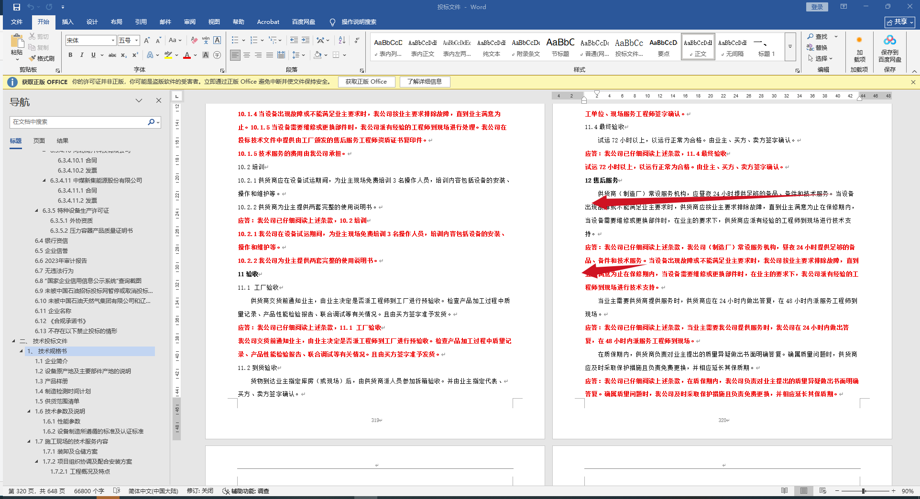This screenshot has width=920, height=499.
Task: Switch to Web Layout view in status bar
Action: coord(823,491)
